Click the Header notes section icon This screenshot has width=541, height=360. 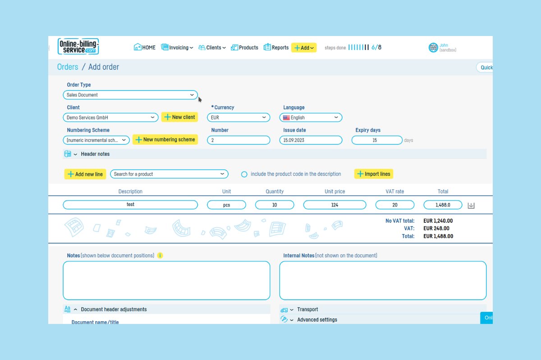[x=68, y=154]
